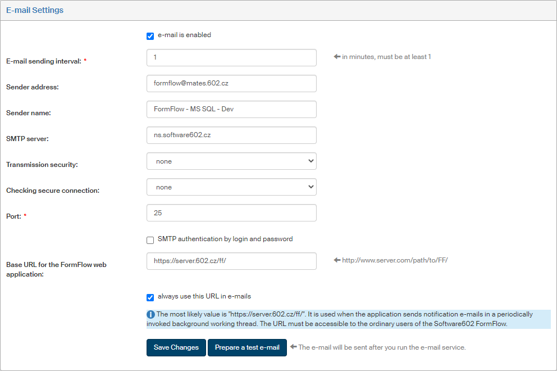The width and height of the screenshot is (557, 371).
Task: Select the Sender name text box
Action: click(x=231, y=109)
